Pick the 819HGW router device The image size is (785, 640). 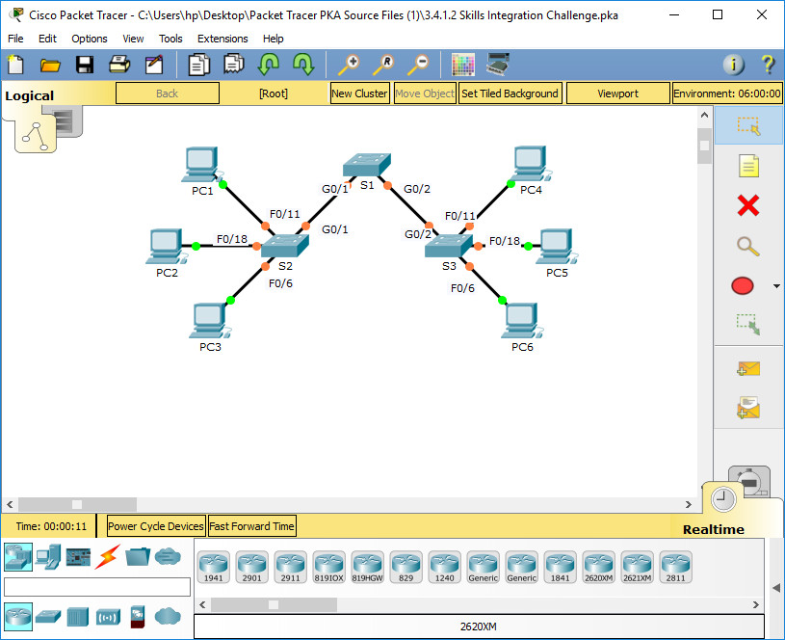coord(368,567)
